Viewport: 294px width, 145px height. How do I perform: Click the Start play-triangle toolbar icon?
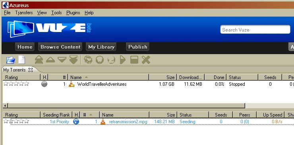tap(122, 60)
